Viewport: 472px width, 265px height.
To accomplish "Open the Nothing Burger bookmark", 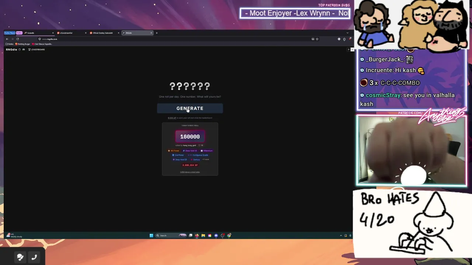I will tap(22, 44).
